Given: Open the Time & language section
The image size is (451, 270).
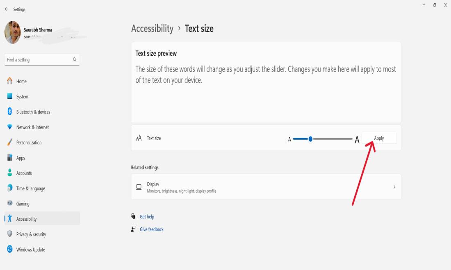Looking at the screenshot, I should pos(30,188).
